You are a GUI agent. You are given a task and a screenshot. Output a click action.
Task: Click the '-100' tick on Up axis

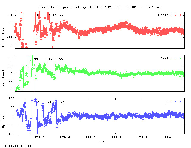[10, 134]
